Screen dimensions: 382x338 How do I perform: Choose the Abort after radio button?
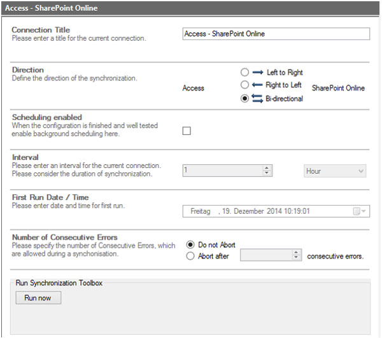(x=190, y=256)
